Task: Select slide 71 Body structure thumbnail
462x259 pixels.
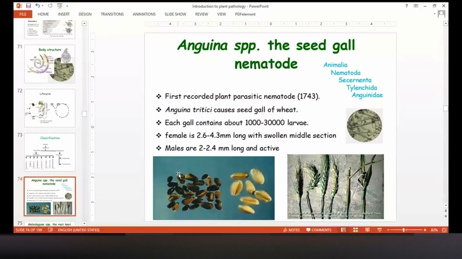Action: coord(50,64)
